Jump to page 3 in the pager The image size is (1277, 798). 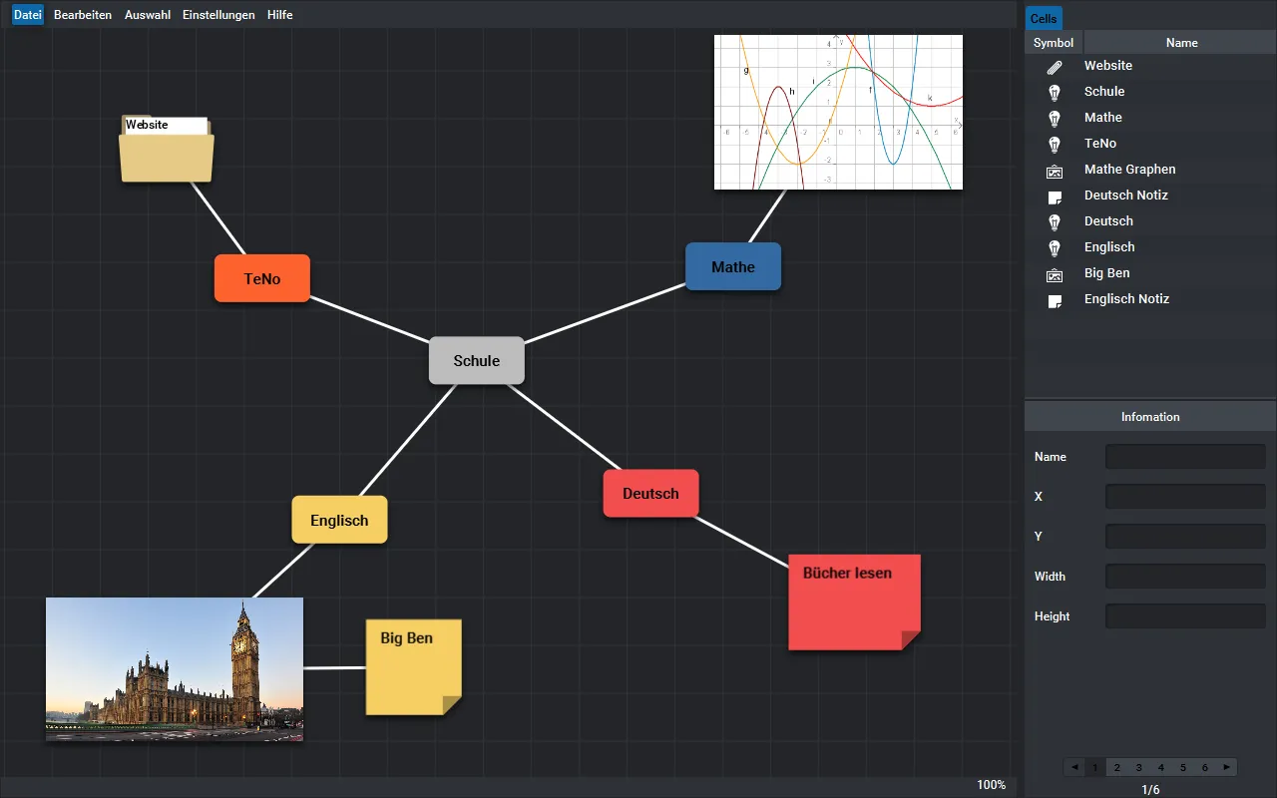click(x=1138, y=767)
